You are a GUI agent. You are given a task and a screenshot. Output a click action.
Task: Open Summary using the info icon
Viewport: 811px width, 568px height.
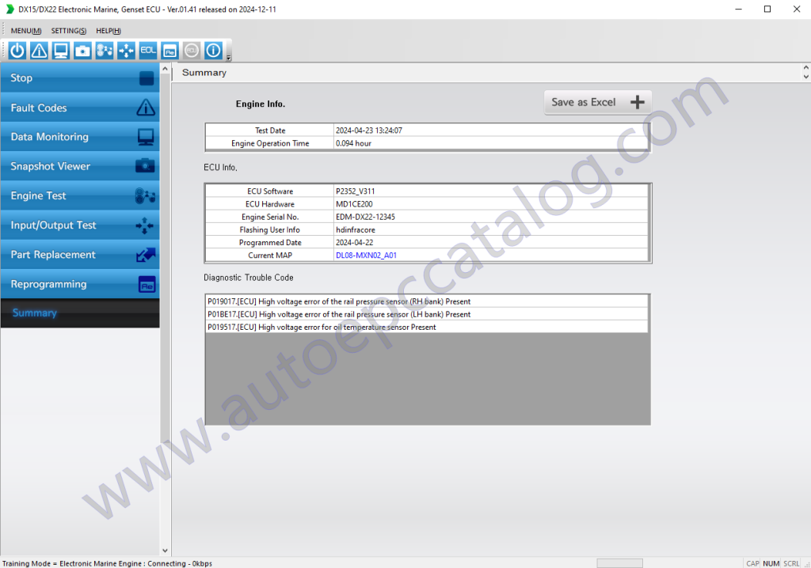point(212,50)
